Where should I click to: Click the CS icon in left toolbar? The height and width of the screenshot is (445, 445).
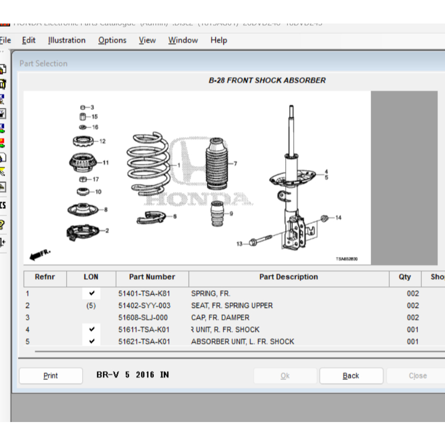3,205
